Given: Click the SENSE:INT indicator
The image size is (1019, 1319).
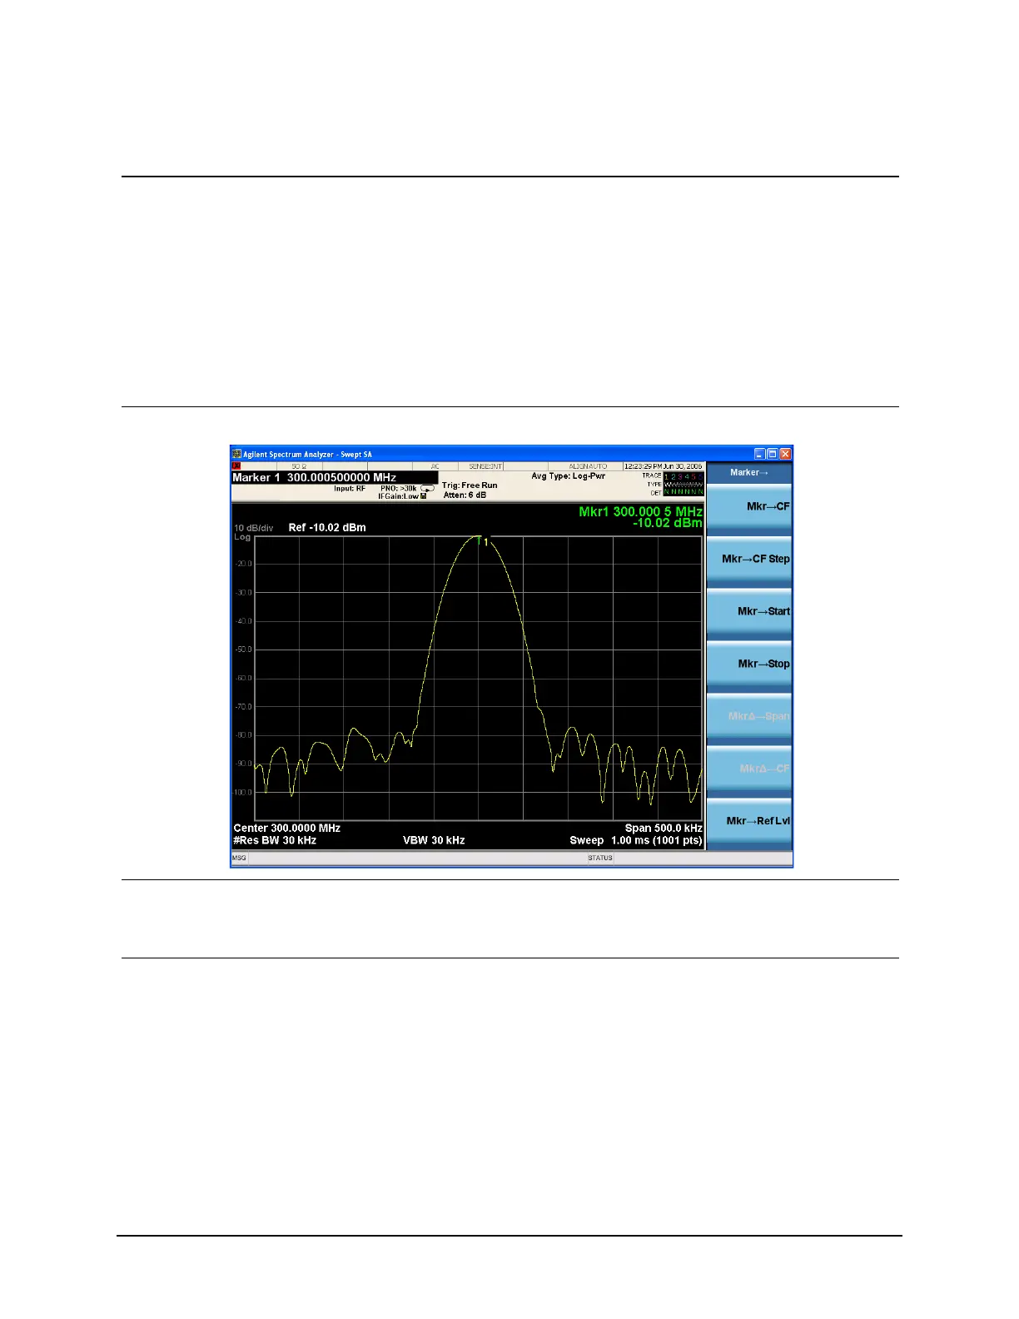Looking at the screenshot, I should point(485,466).
